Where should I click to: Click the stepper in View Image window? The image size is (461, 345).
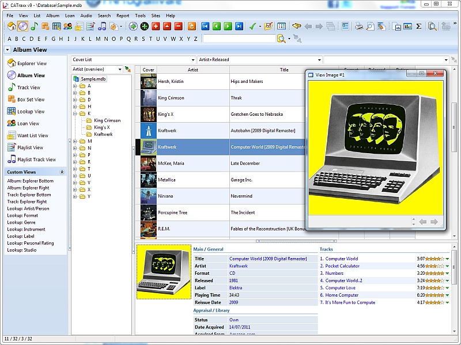414,222
